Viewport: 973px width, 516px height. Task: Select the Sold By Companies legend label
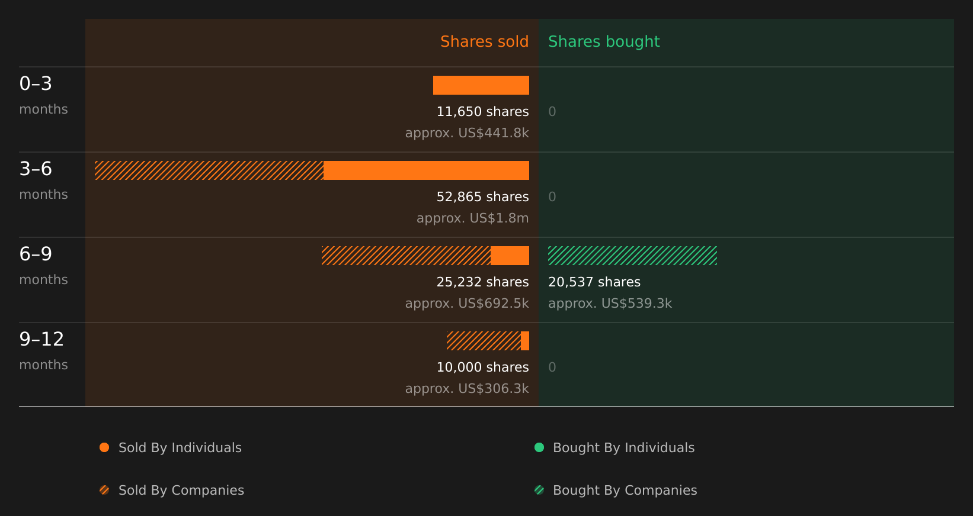point(181,491)
